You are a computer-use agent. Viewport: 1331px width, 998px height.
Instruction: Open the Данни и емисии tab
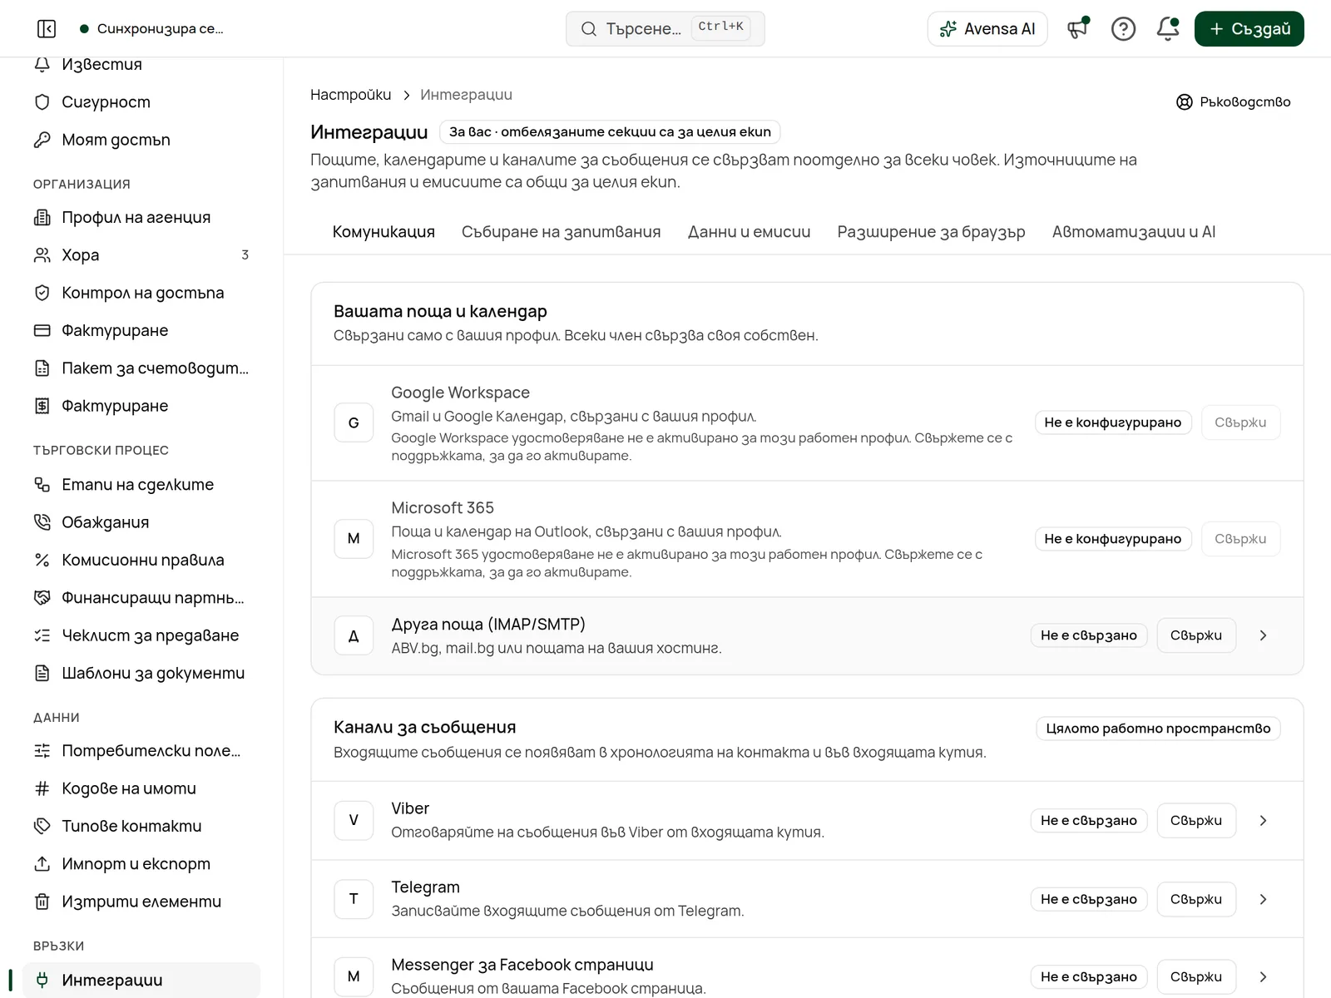coord(750,232)
